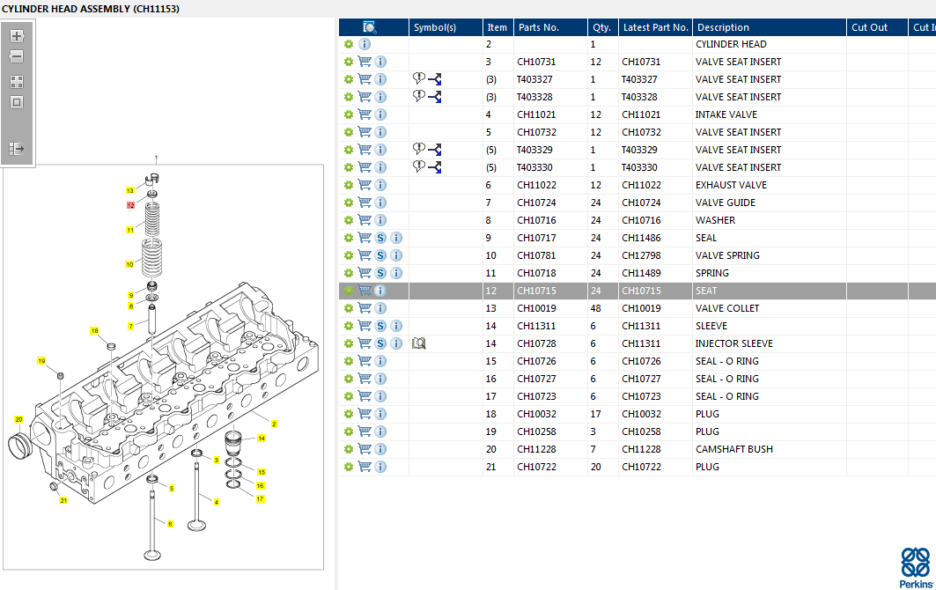Click the red callout 12 on the diagram
The height and width of the screenshot is (590, 936).
point(130,204)
